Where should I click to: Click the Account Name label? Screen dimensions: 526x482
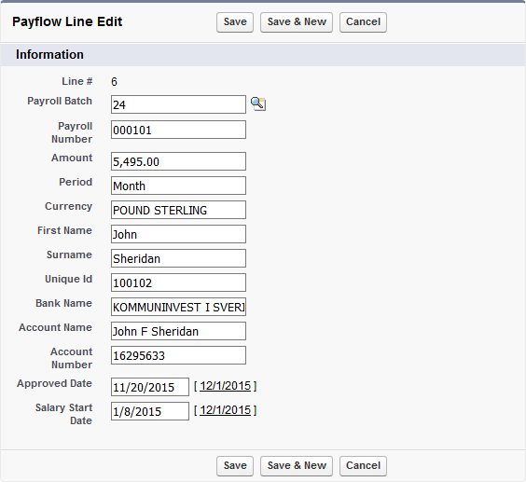click(55, 327)
